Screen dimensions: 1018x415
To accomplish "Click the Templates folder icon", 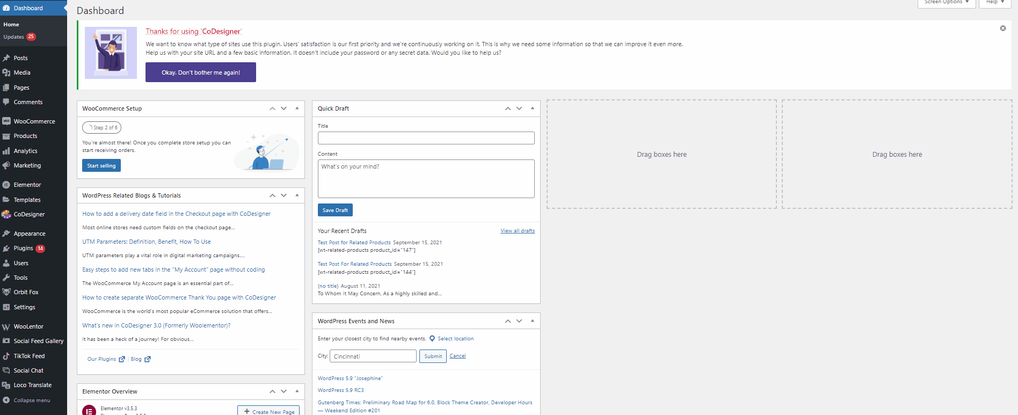I will [6, 200].
